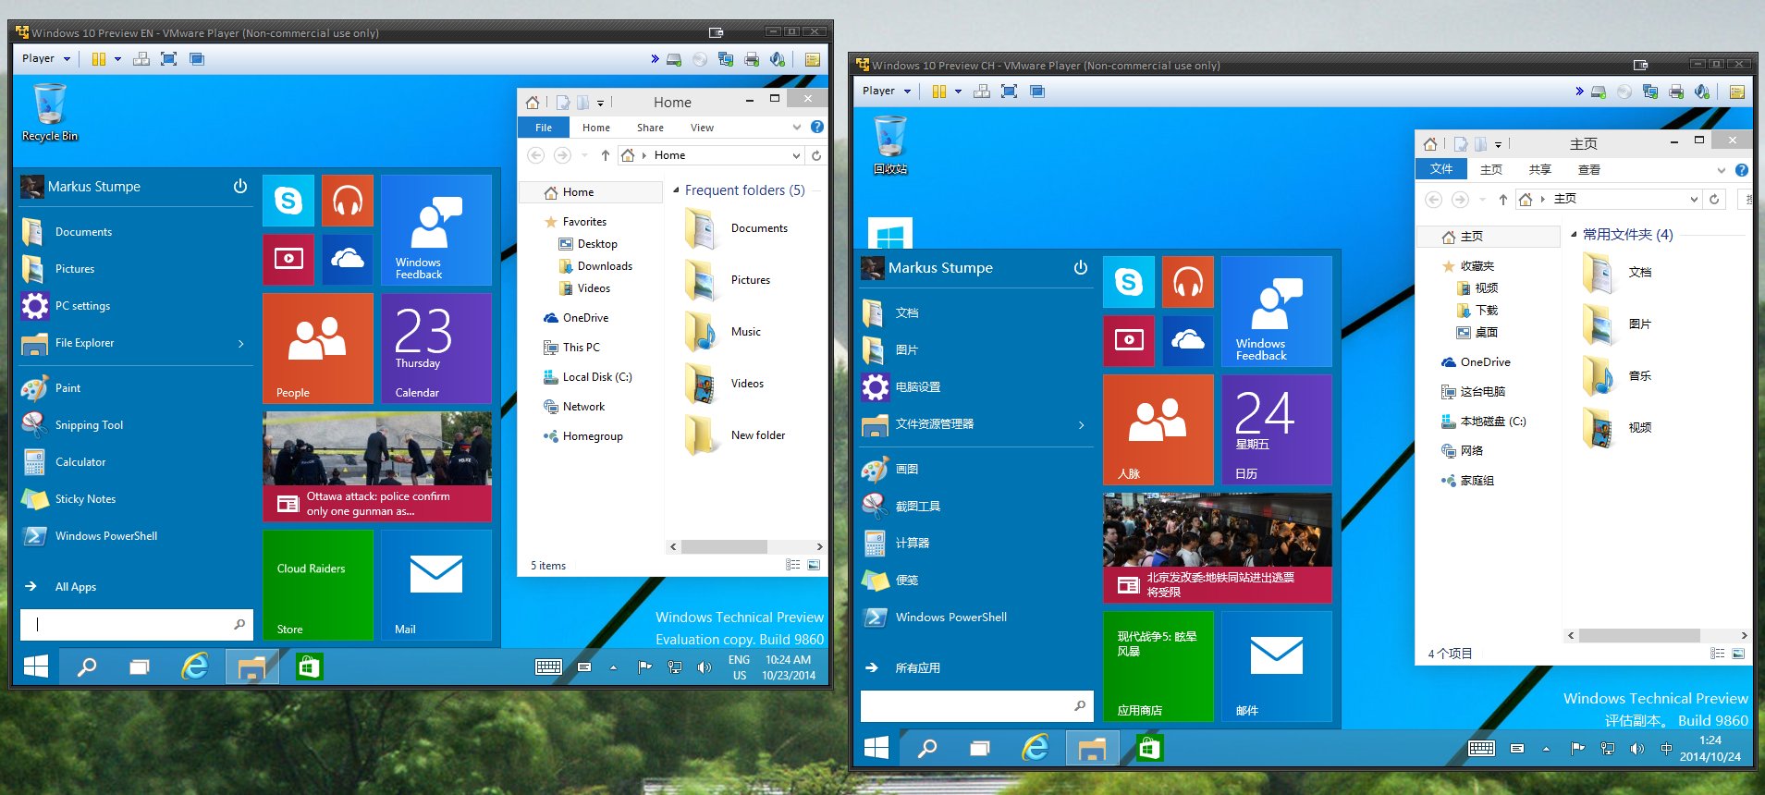The image size is (1765, 795).
Task: Click the horizontal scrollbar in English Explorer window
Action: (x=724, y=546)
